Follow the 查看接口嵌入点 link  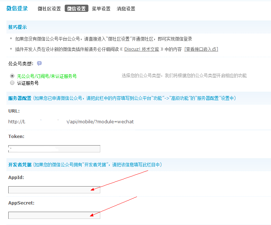201,49
